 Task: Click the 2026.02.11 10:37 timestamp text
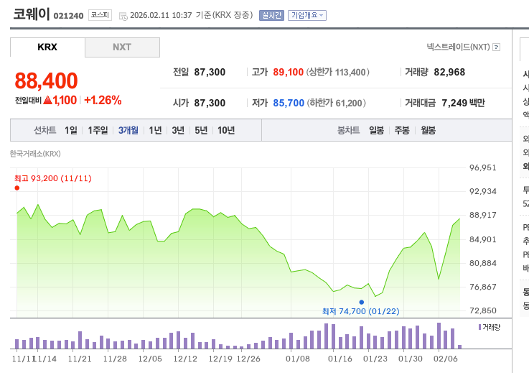pyautogui.click(x=161, y=15)
